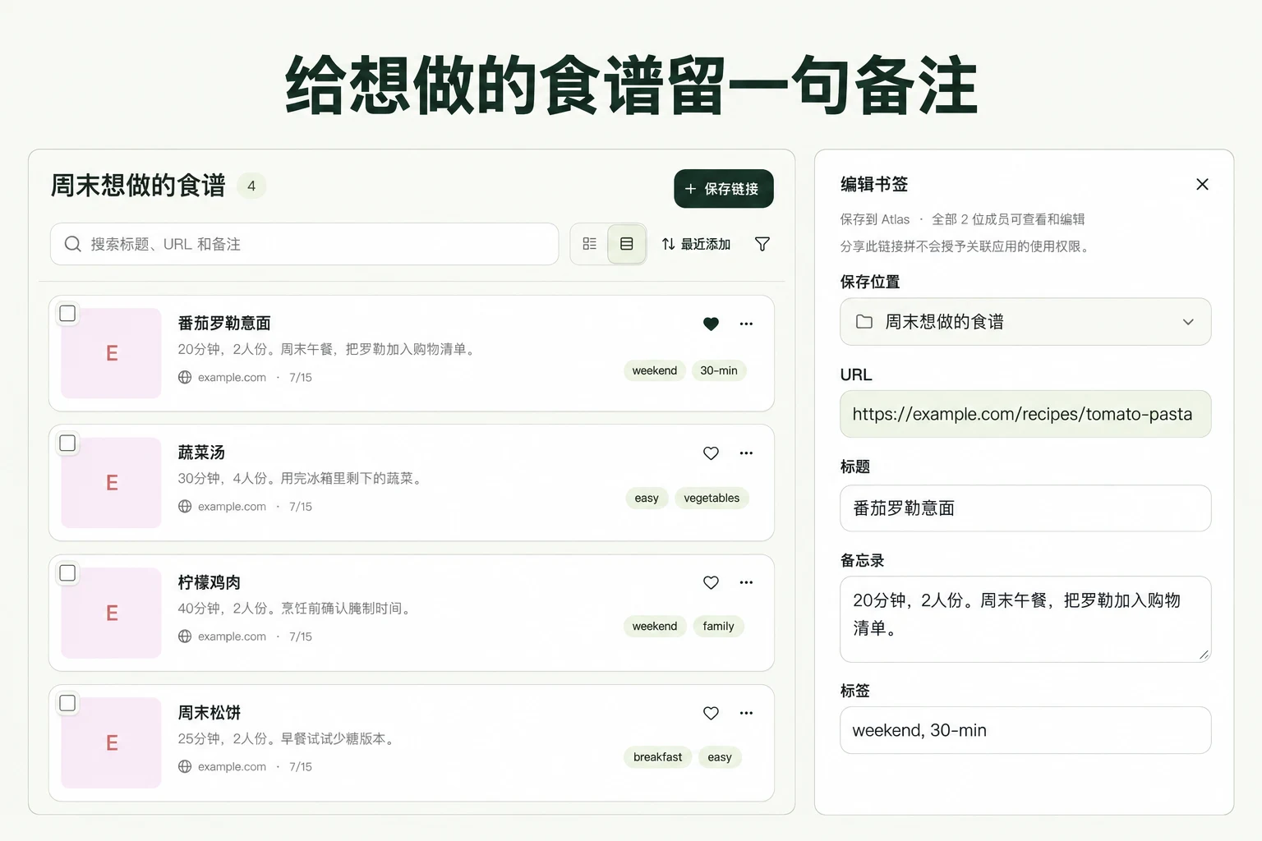Click the 标题 input field
Viewport: 1262px width, 841px height.
tap(1025, 508)
